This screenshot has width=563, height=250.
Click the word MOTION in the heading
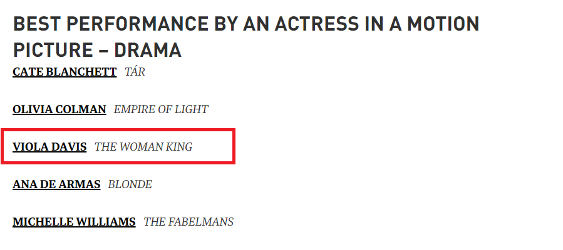(x=443, y=24)
